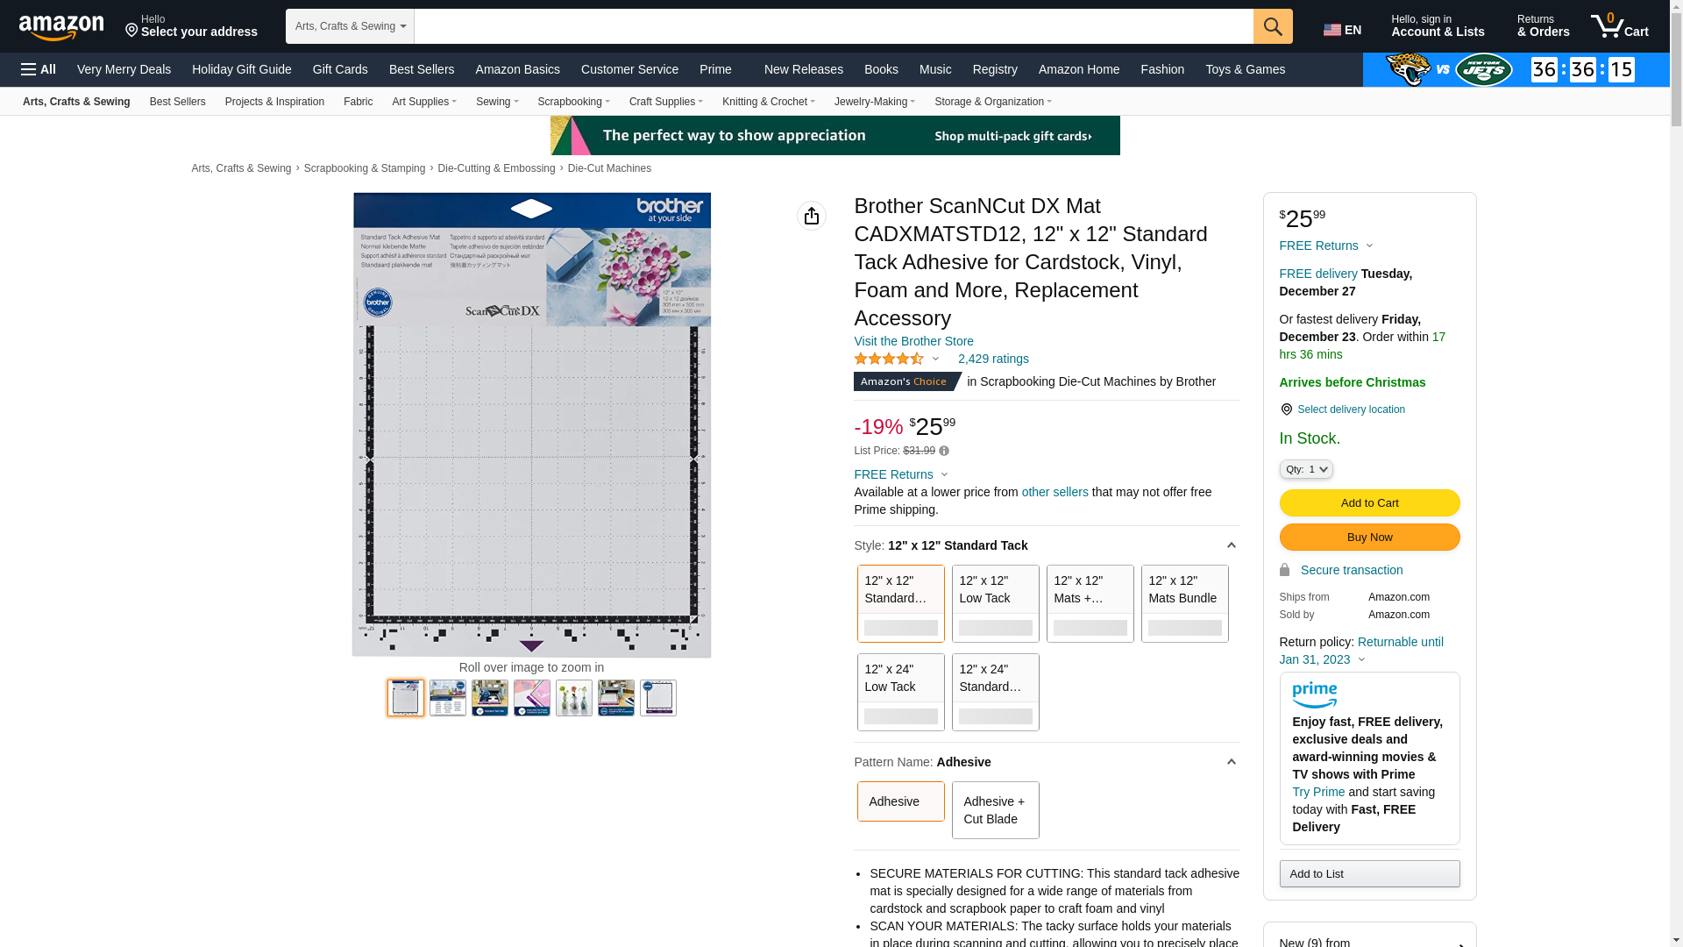Collapse the Style options section chevron
Image resolution: width=1683 pixels, height=947 pixels.
tap(1231, 545)
